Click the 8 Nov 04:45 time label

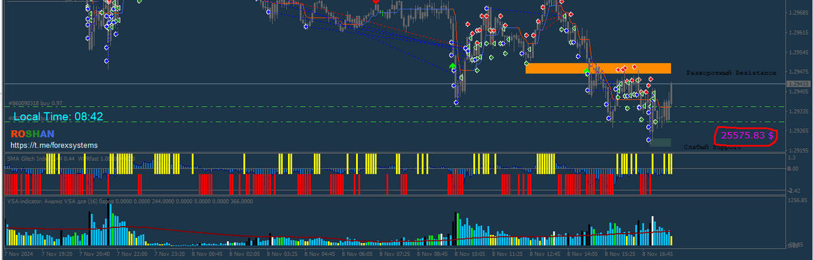coord(320,255)
